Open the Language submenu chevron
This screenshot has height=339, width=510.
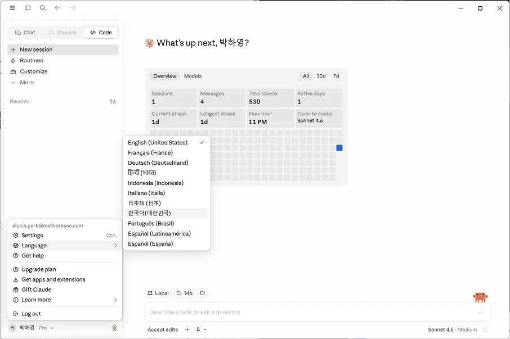point(115,246)
